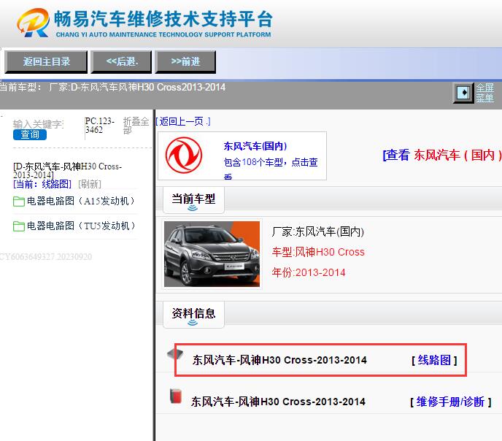Click the H30 Cross car thumbnail

(x=212, y=254)
